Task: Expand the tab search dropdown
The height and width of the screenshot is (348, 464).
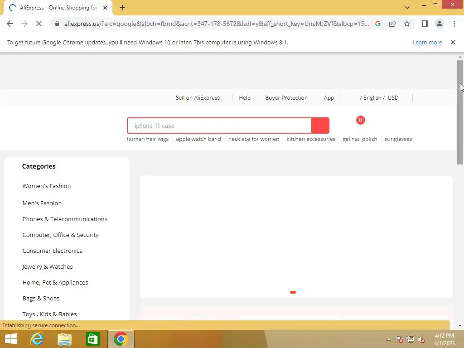Action: click(407, 8)
